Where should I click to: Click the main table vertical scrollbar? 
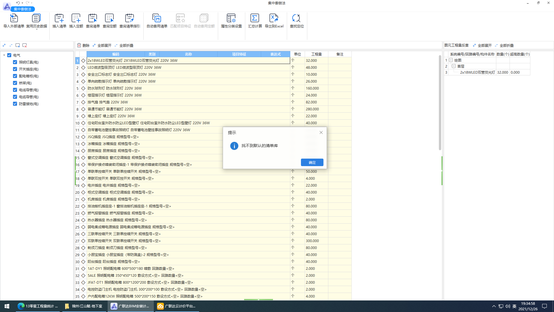[440, 103]
